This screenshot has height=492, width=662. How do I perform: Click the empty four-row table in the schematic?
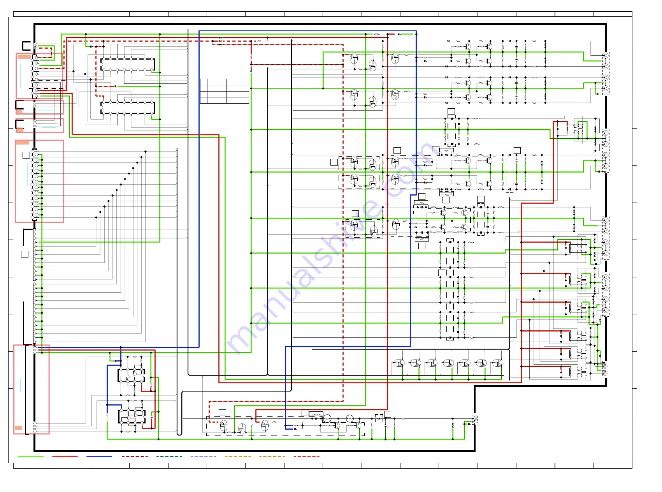225,91
